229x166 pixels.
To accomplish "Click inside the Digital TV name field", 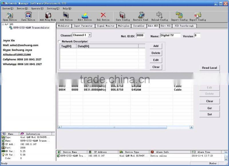I will point(171,35).
